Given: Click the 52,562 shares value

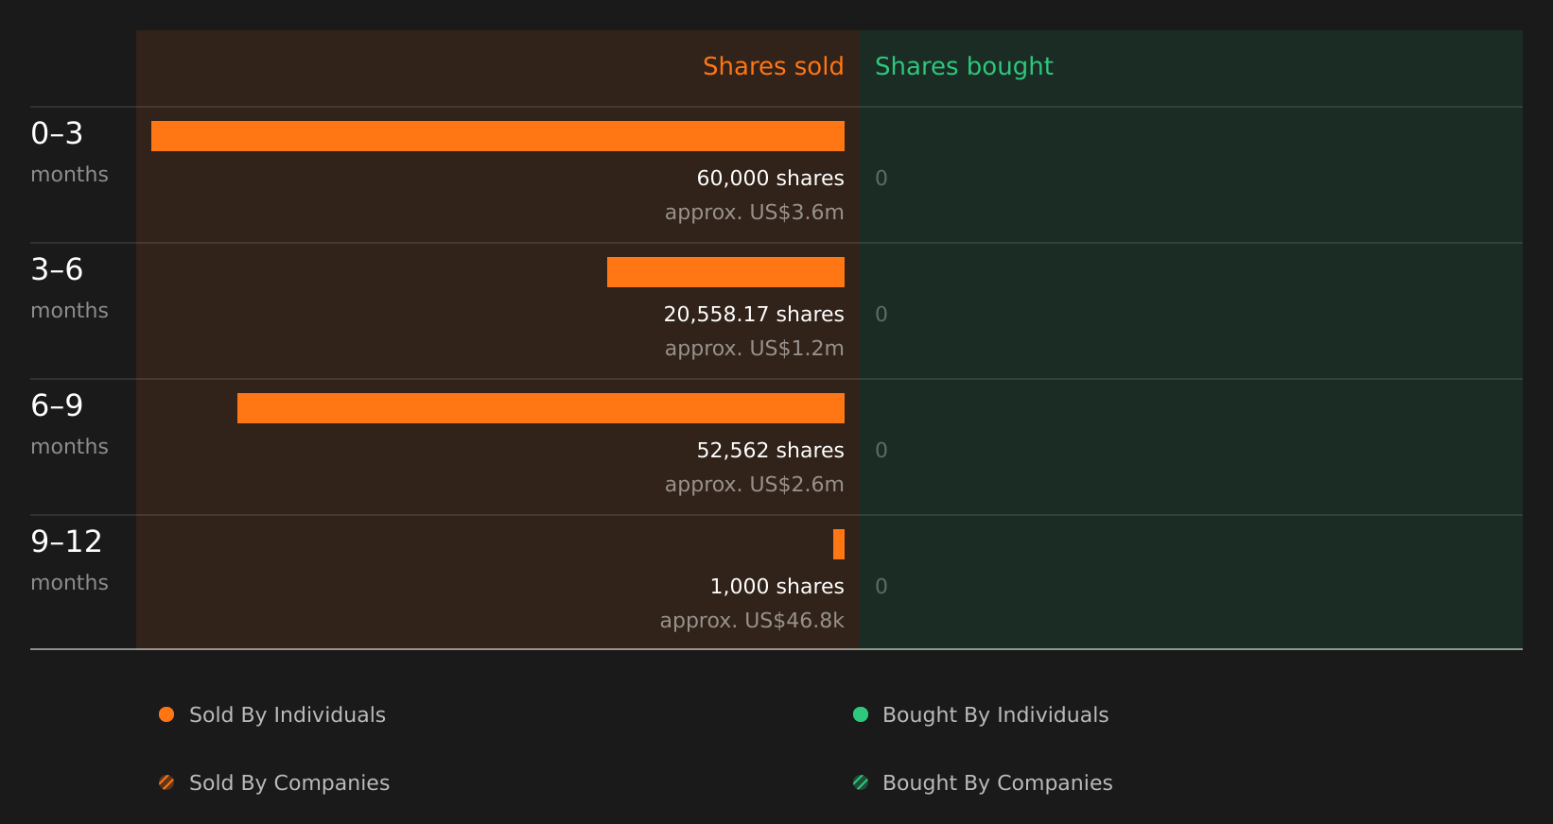Looking at the screenshot, I should point(770,450).
